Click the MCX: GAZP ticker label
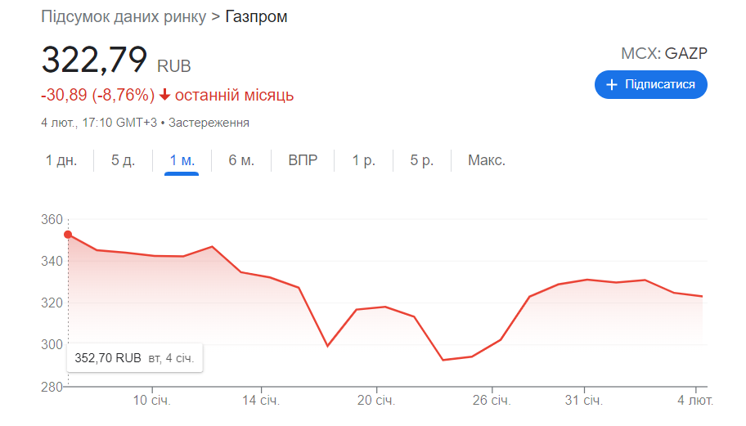 663,54
